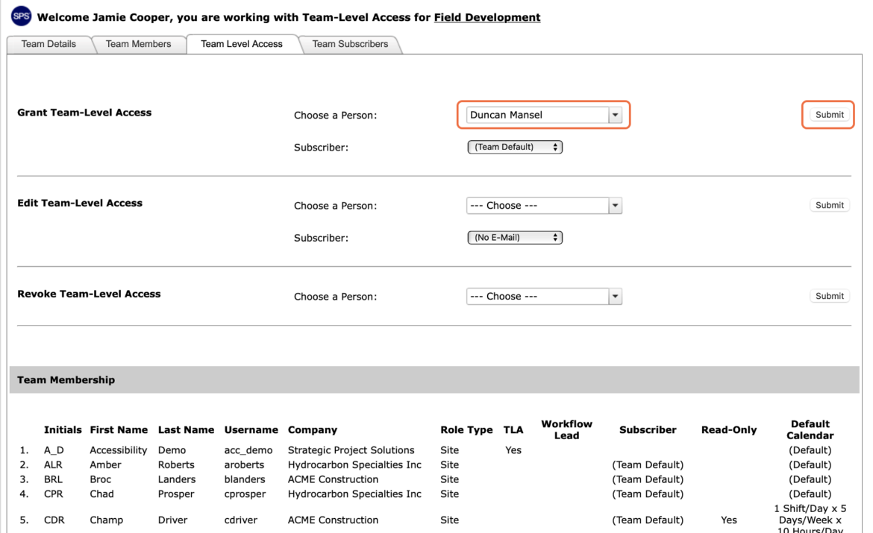Open the Edit access person dropdown arrow
The width and height of the screenshot is (873, 533).
point(616,206)
